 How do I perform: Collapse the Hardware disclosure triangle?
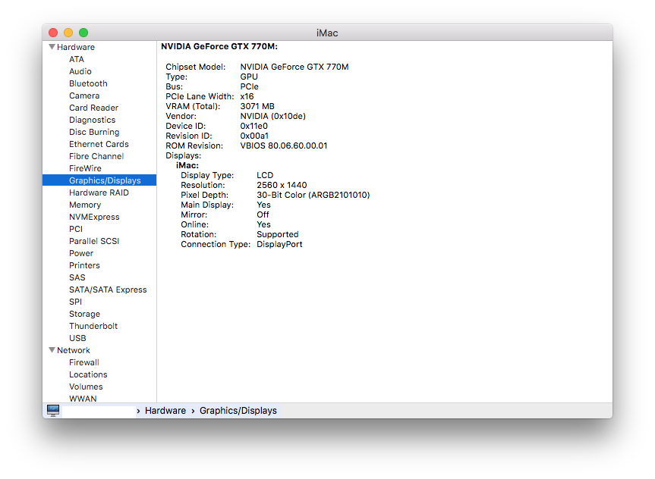pyautogui.click(x=52, y=47)
